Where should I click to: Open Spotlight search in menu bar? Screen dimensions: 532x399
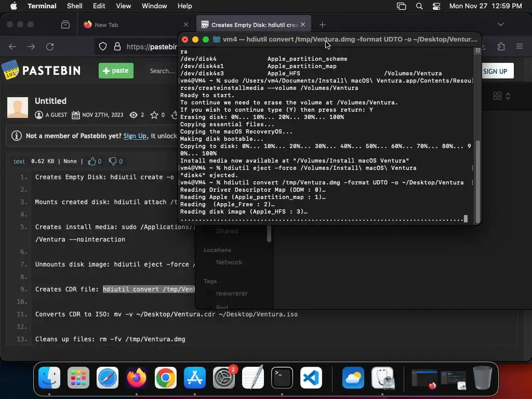click(419, 6)
